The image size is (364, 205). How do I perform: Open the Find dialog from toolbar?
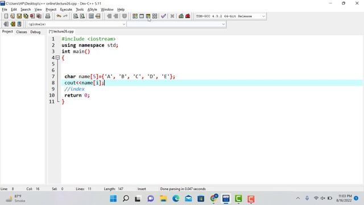(76, 16)
